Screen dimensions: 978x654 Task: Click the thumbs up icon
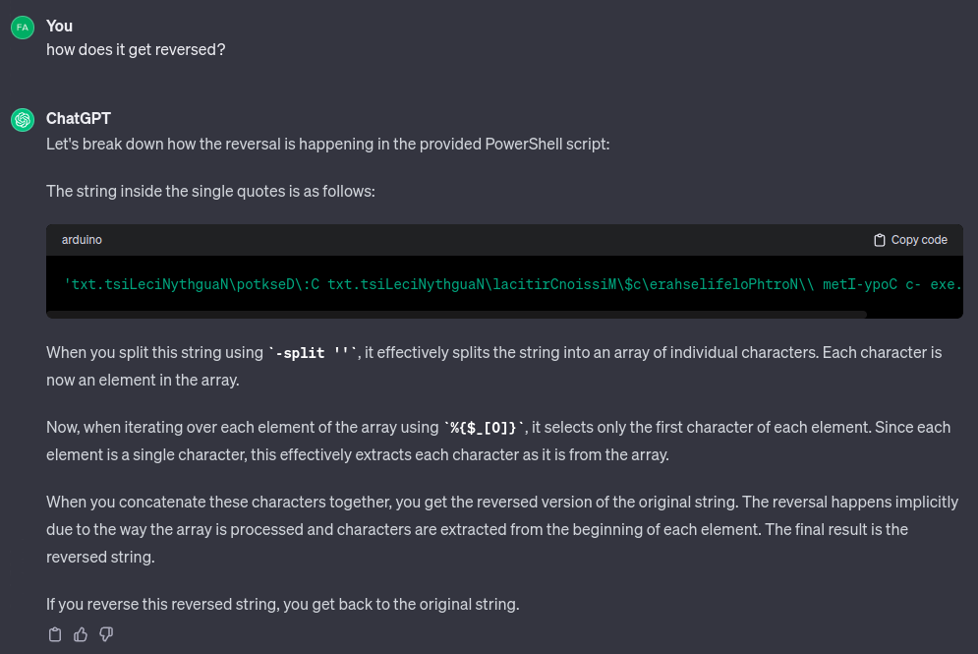pyautogui.click(x=81, y=634)
